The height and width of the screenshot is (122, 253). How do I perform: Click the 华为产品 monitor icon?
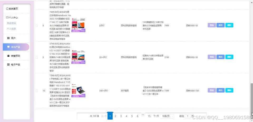tap(8, 47)
